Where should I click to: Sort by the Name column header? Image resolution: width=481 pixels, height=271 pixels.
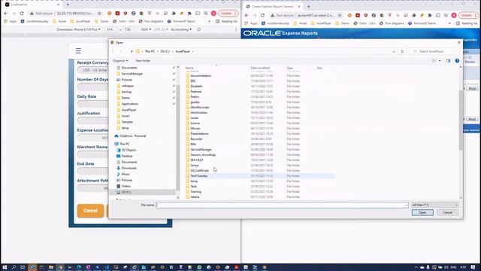click(189, 68)
